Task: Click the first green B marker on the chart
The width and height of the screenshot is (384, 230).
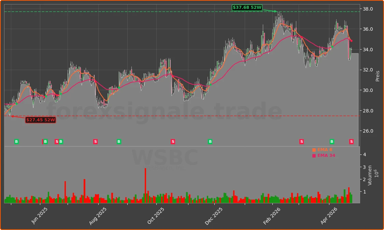Action: (x=16, y=141)
